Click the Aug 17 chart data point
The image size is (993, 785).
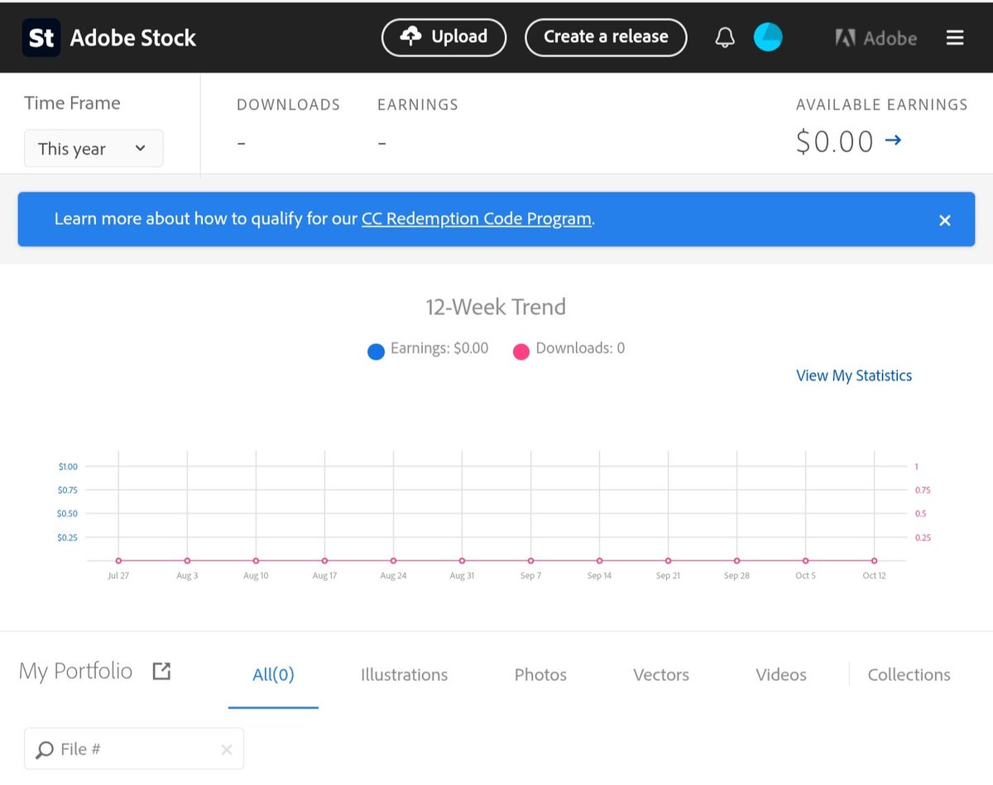coord(324,561)
